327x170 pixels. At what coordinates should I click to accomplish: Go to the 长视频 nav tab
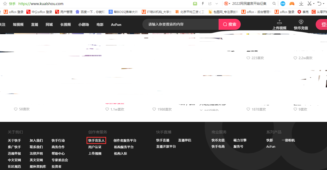click(66, 25)
